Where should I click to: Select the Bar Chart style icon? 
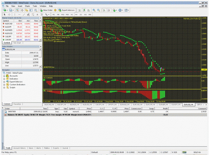coord(80,10)
